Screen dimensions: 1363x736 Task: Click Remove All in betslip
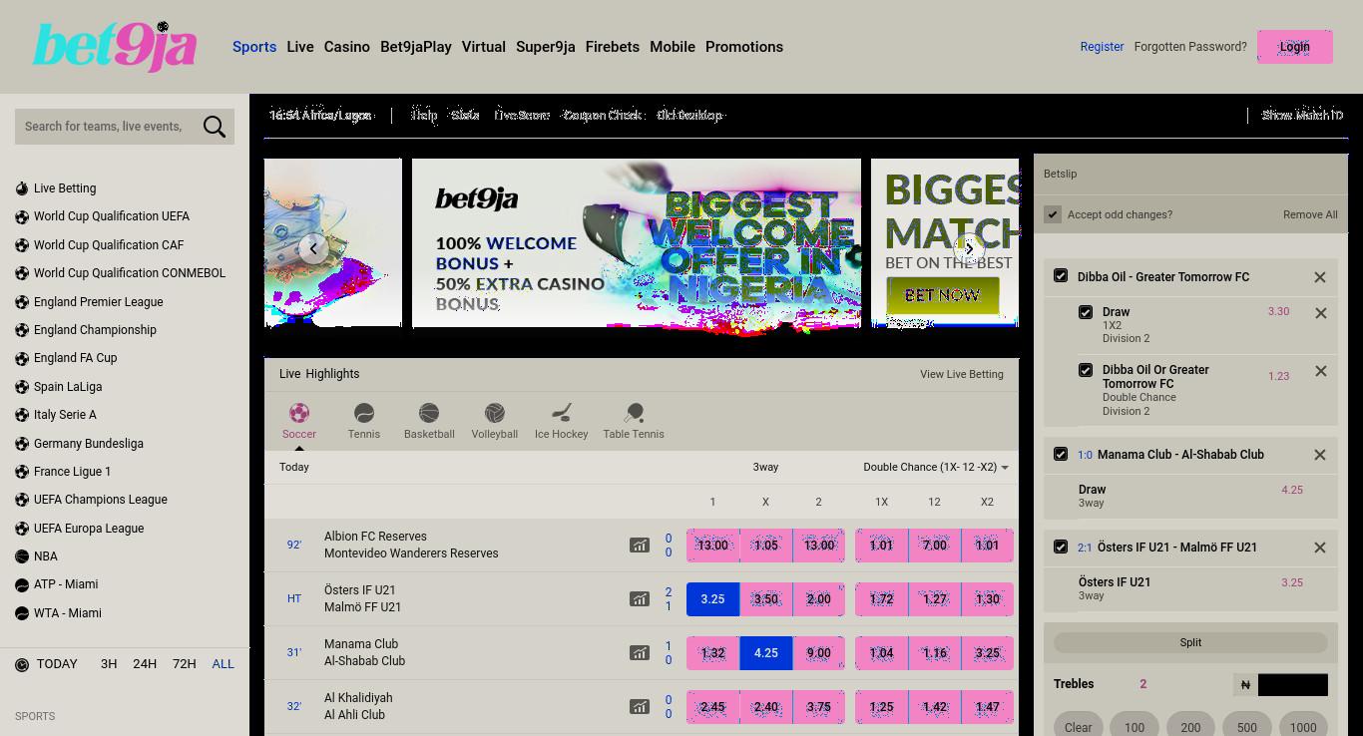[x=1310, y=214]
